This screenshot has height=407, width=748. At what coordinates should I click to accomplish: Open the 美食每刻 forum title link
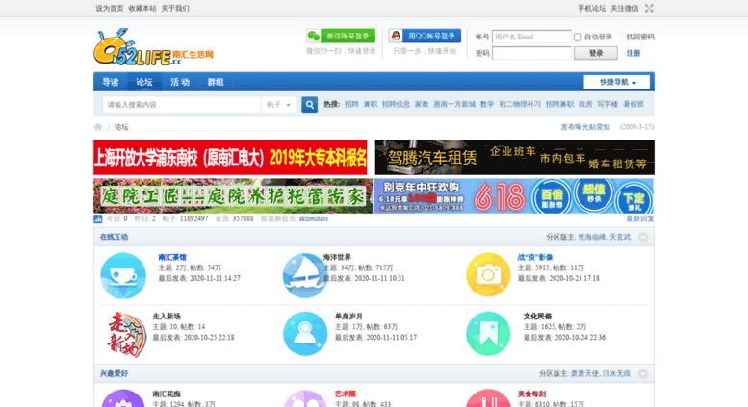coord(532,394)
